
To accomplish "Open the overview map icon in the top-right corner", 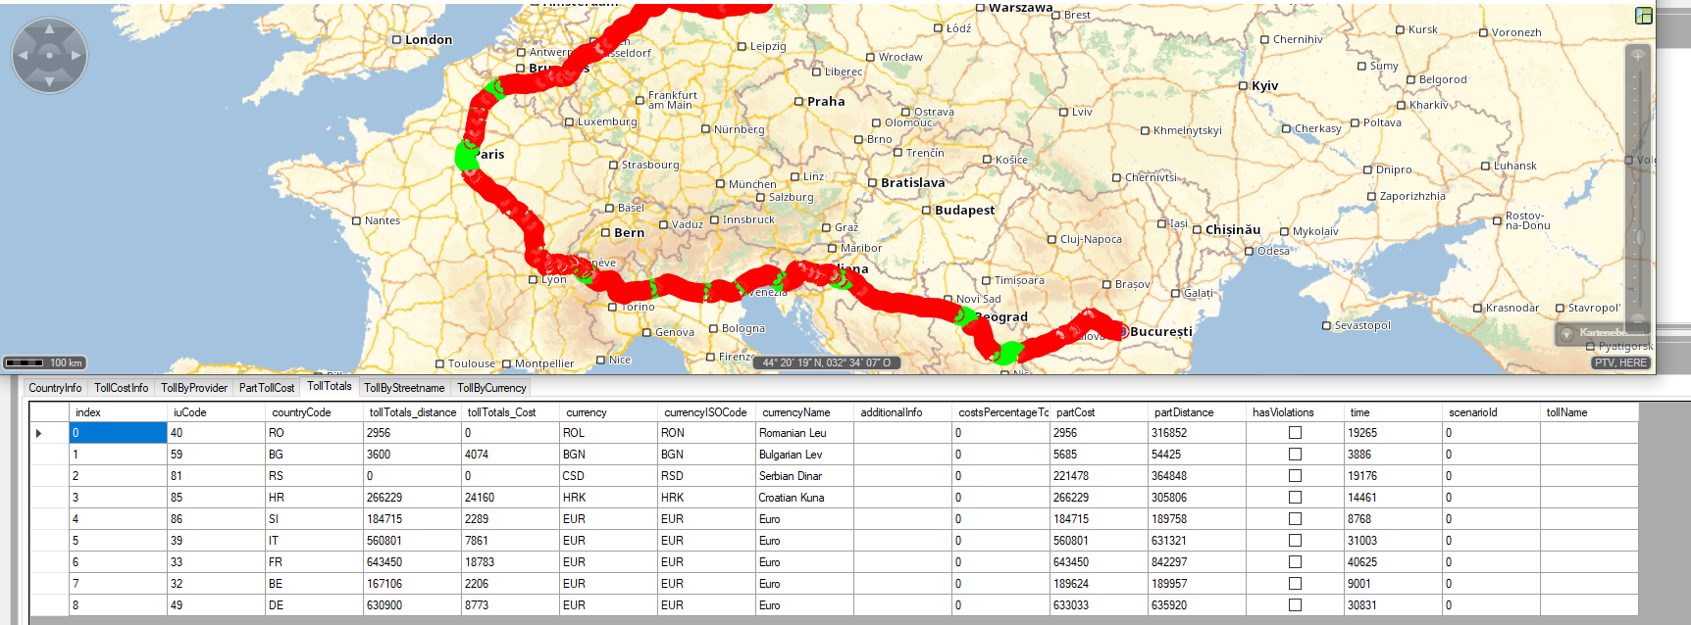I will 1644,16.
